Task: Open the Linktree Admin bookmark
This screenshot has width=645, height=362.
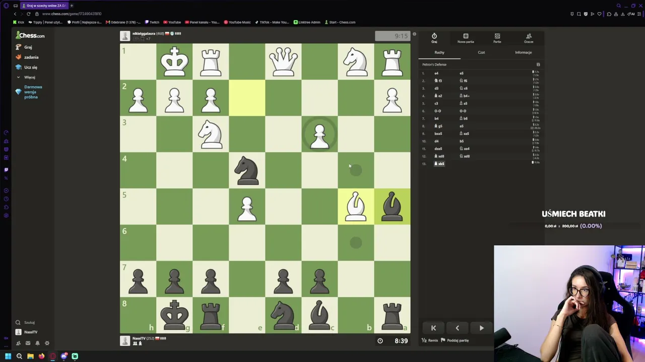Action: click(x=306, y=22)
